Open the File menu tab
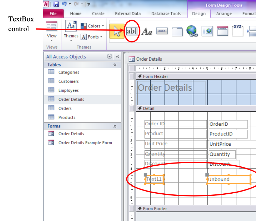Image resolution: width=256 pixels, height=221 pixels. tap(53, 14)
